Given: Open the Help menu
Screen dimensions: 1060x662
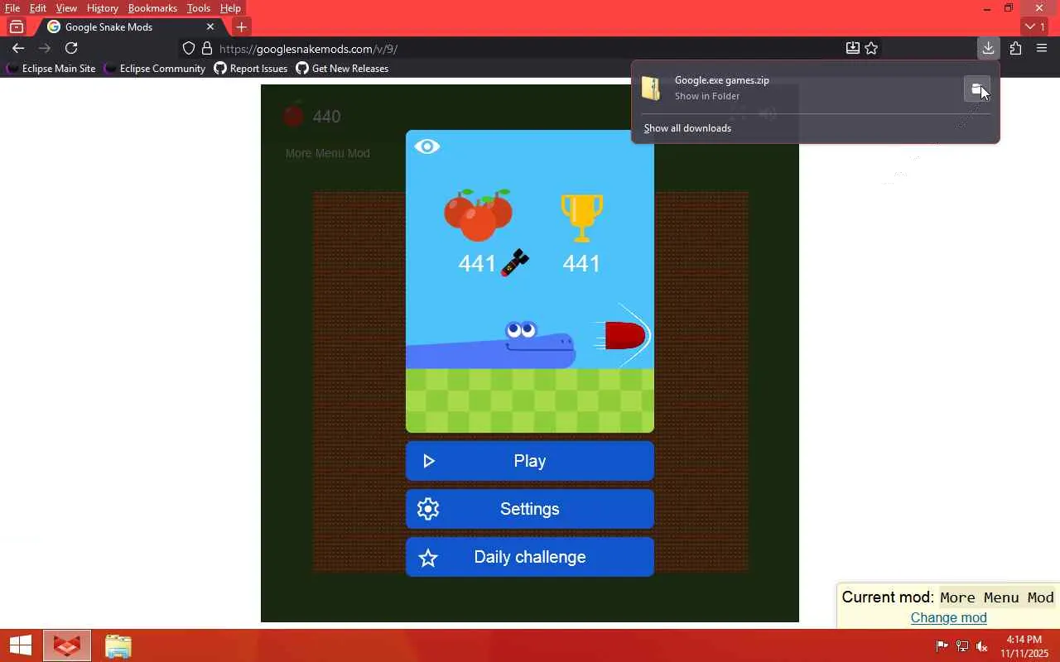Looking at the screenshot, I should [x=230, y=8].
